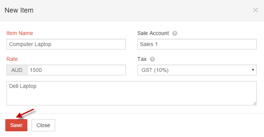The height and width of the screenshot is (137, 264).
Task: Select the GST (10%) tax combo box
Action: (x=197, y=70)
